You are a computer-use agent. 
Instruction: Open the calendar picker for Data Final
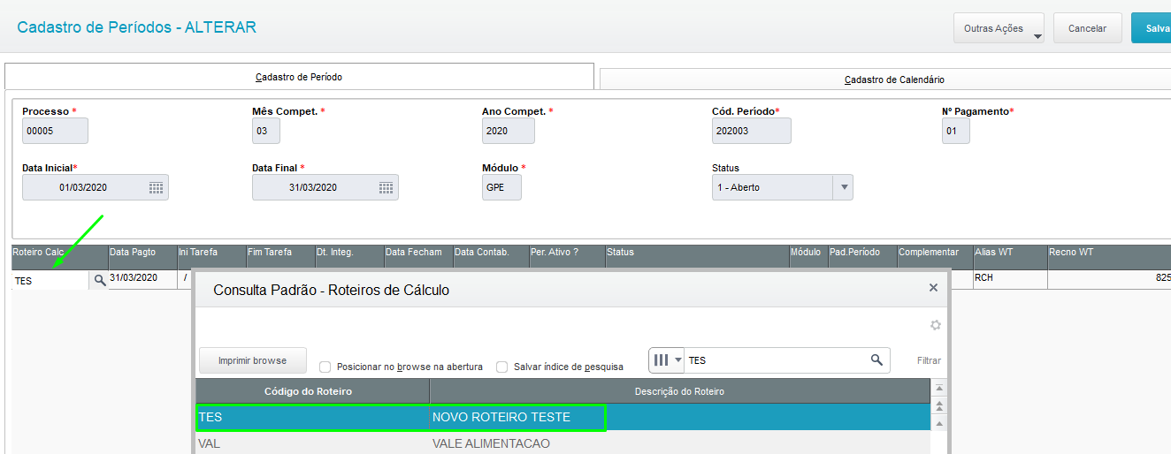point(387,187)
